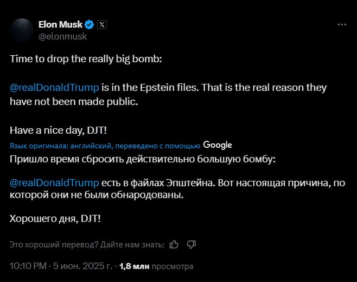The image size is (357, 282).
Task: Open the @elonmusk handle link
Action: click(62, 36)
